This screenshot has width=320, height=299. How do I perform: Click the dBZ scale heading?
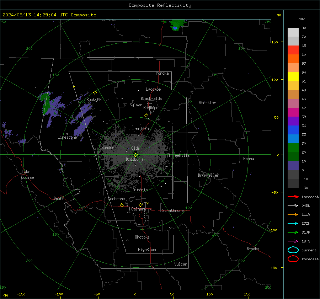coord(302,19)
